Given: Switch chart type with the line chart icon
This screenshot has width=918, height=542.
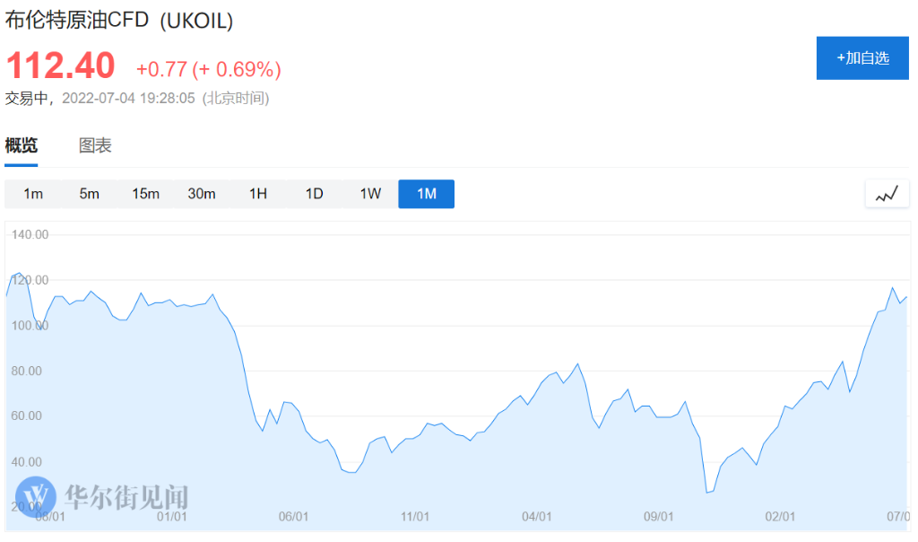Looking at the screenshot, I should click(887, 194).
